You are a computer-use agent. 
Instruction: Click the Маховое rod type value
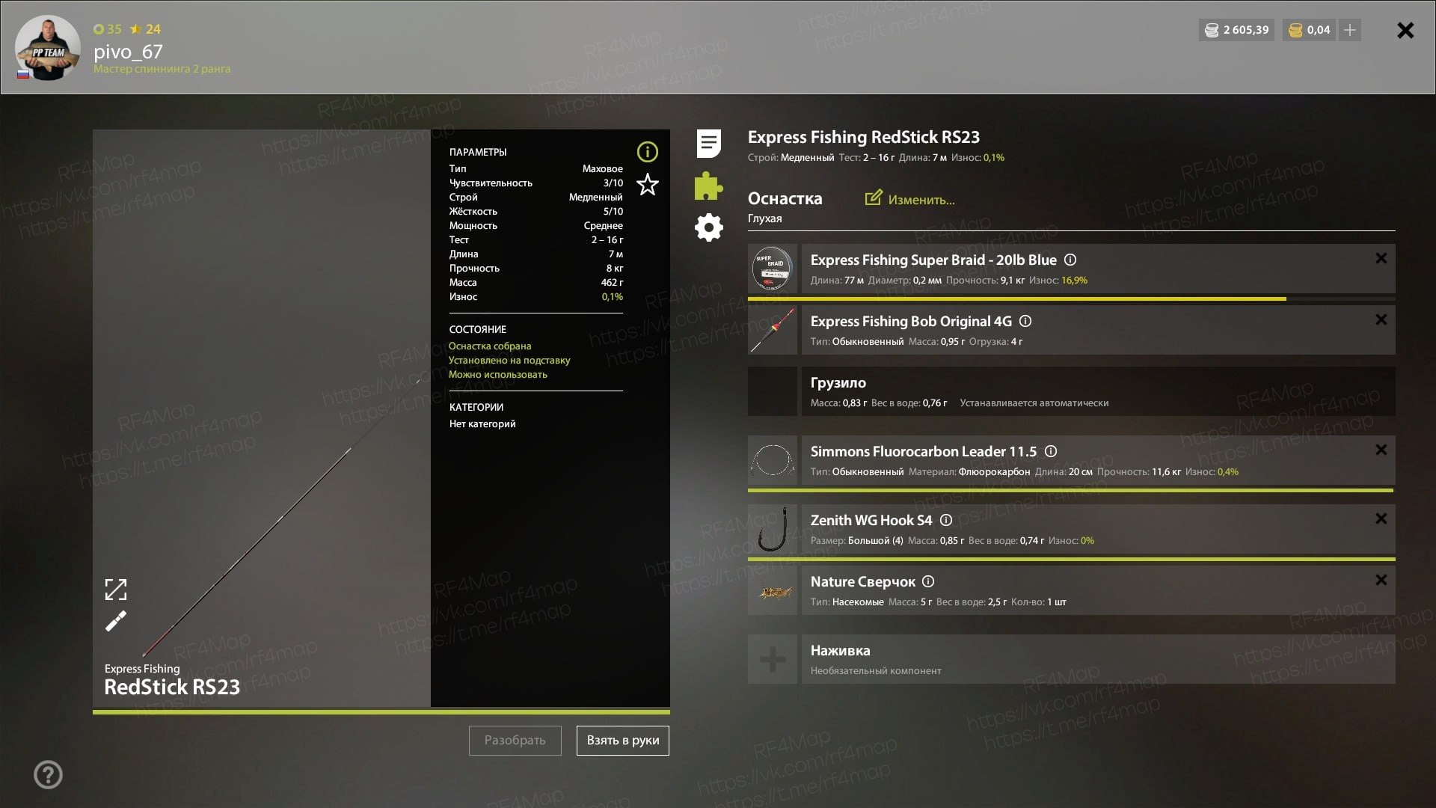[x=603, y=168]
